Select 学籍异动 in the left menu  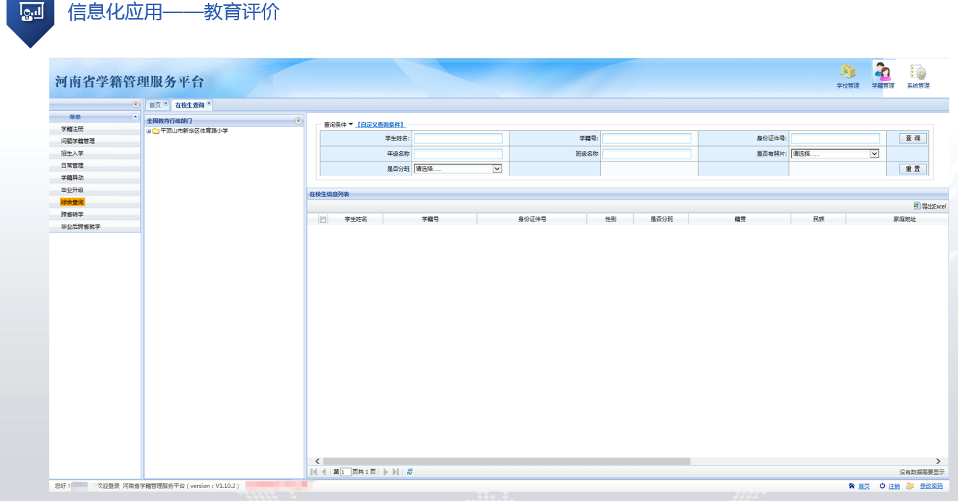(72, 178)
